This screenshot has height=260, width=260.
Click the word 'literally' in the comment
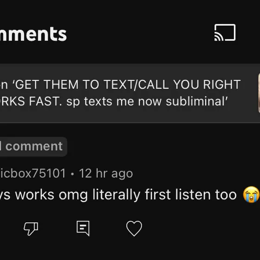coord(117,195)
